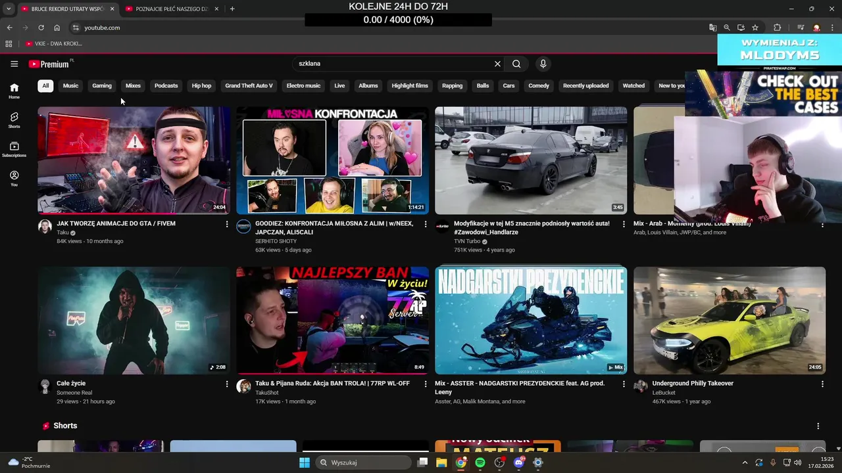Open SERHITO SHOTY channel link
The width and height of the screenshot is (842, 473).
(x=276, y=241)
